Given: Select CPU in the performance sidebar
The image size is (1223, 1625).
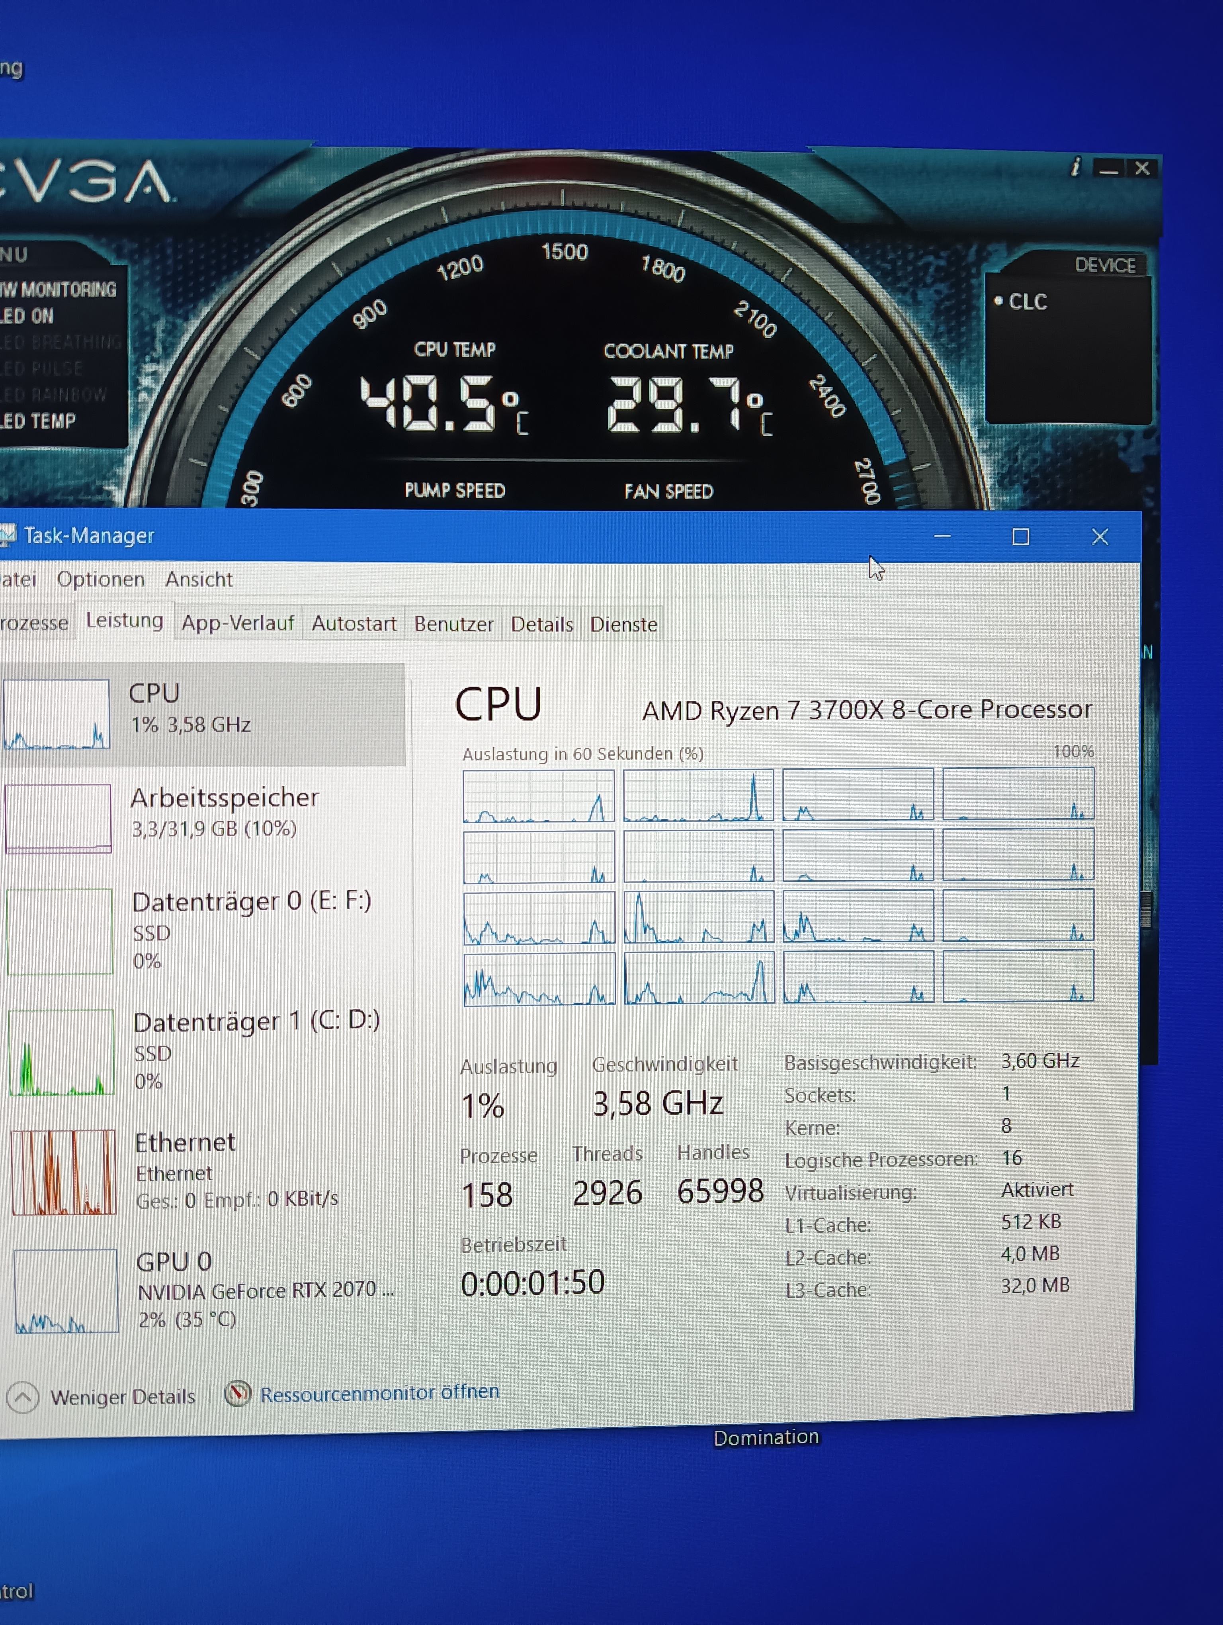Looking at the screenshot, I should (x=203, y=714).
